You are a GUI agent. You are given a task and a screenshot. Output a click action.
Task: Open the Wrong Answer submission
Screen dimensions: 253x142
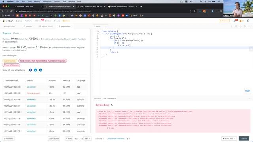(33, 93)
